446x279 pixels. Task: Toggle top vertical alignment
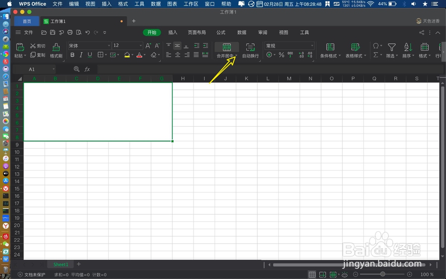[x=169, y=46]
